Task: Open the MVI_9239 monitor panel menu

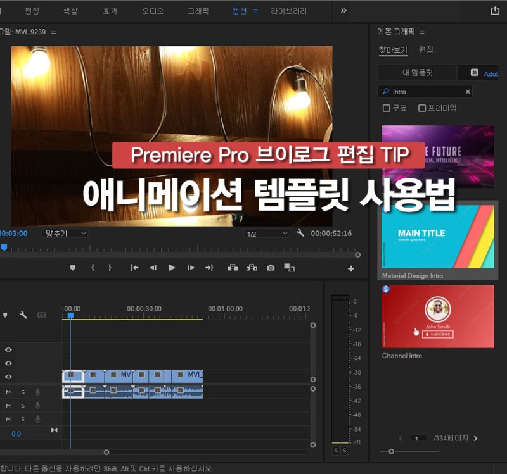Action: pos(54,32)
